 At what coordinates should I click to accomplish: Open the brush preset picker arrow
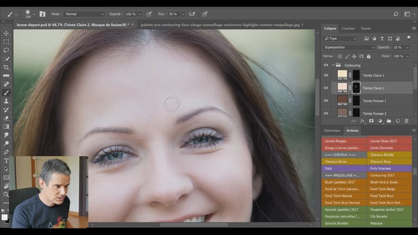coord(34,14)
